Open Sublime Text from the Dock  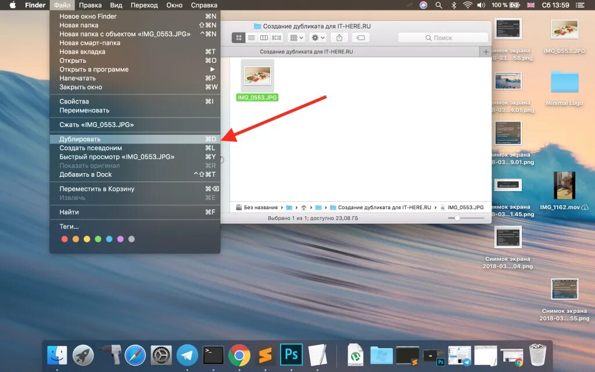click(x=265, y=356)
